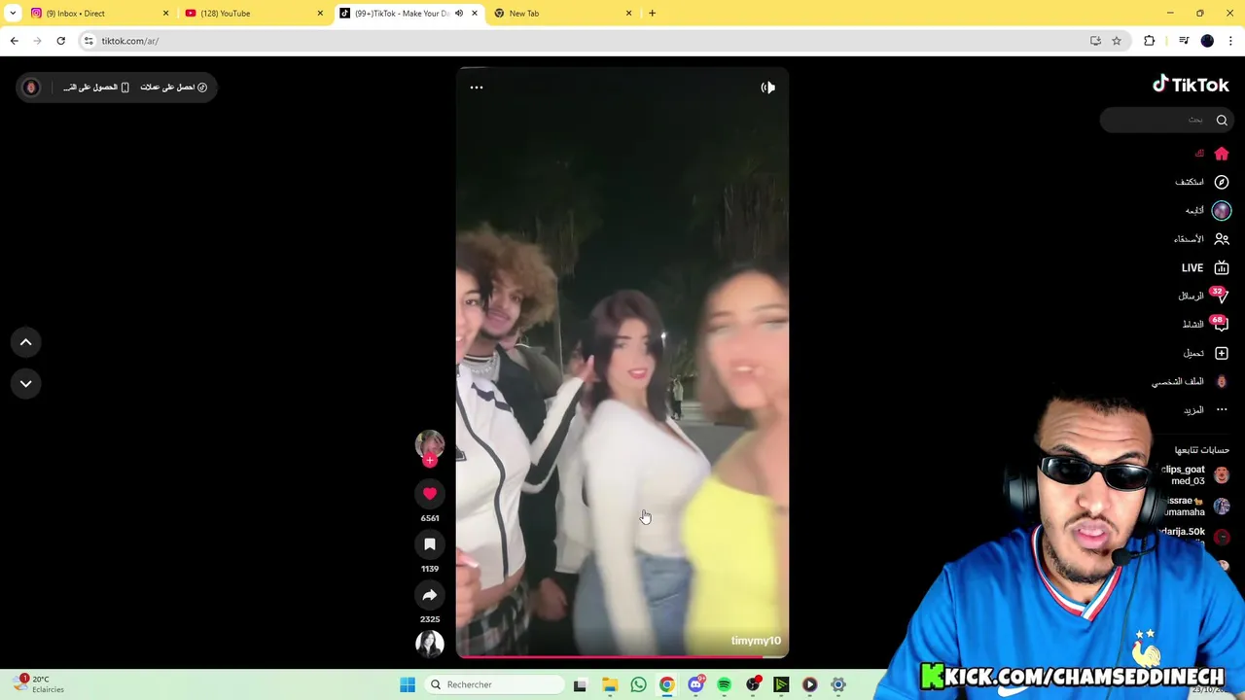Open WhatsApp from the taskbar

tap(638, 684)
